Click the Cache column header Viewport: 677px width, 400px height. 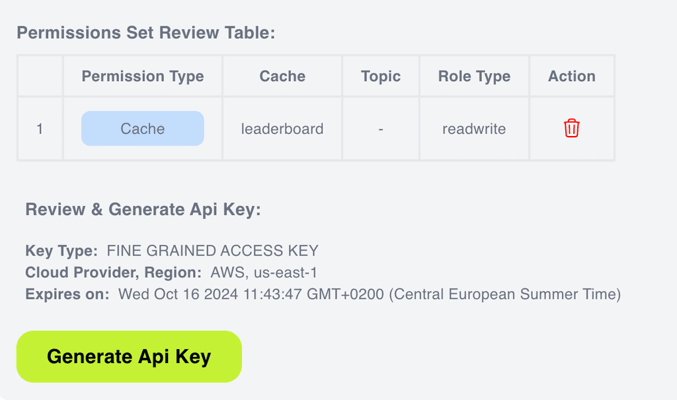coord(282,77)
